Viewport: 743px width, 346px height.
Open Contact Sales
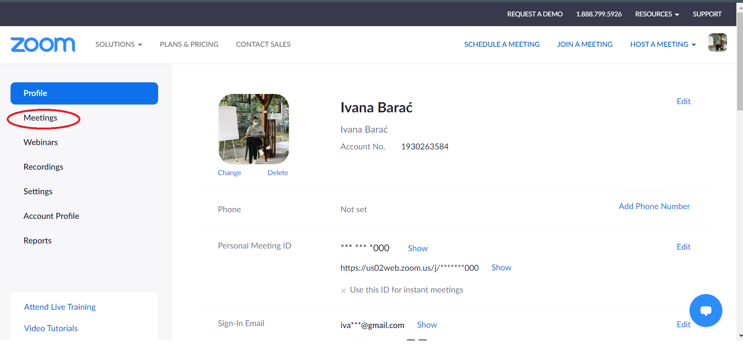pyautogui.click(x=263, y=44)
